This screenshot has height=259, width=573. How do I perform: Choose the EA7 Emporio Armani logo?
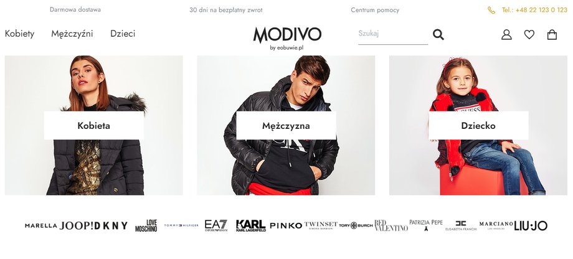coord(216,226)
